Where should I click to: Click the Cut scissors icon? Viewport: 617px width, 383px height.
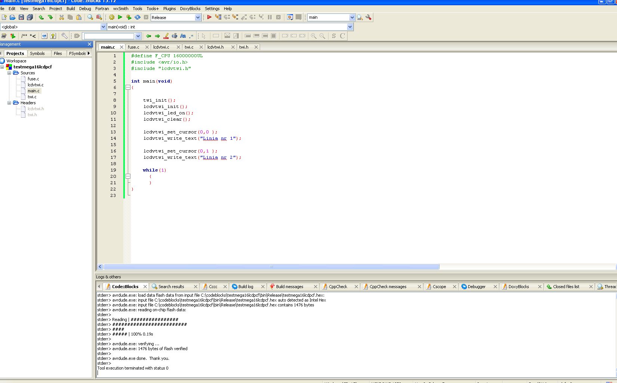point(62,17)
